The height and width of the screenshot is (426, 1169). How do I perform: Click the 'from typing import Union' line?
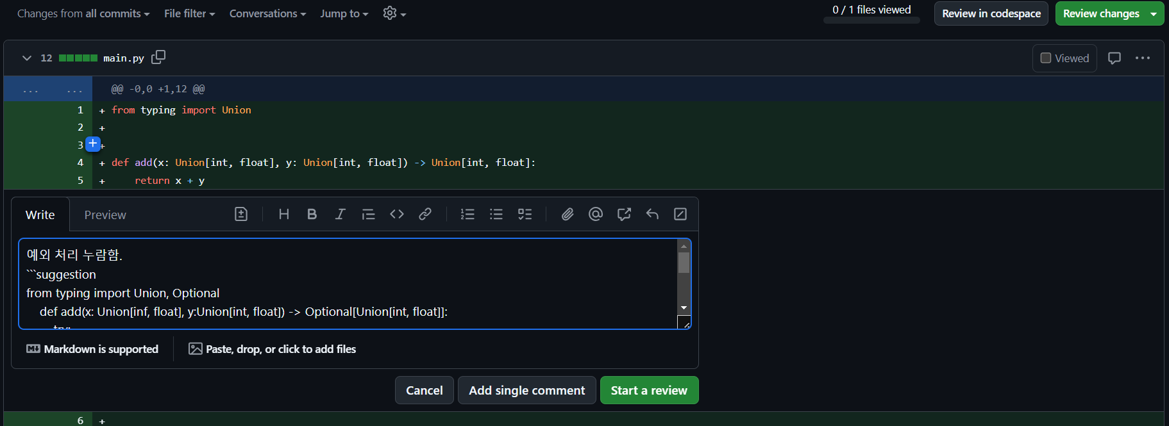181,110
